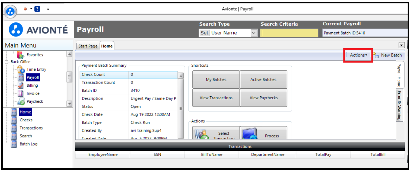Click the View Transactions shortcut button

tap(216, 98)
